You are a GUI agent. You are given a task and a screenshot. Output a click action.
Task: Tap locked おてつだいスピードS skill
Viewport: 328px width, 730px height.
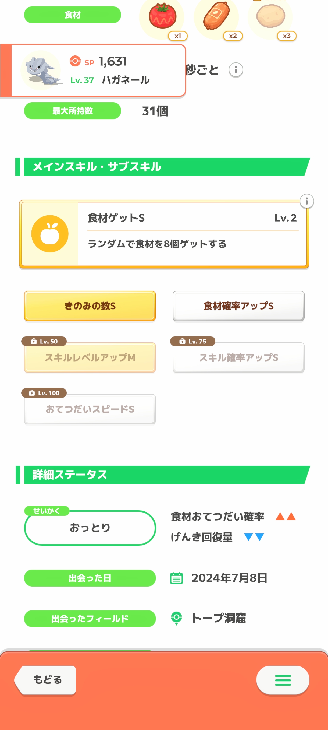click(x=90, y=409)
